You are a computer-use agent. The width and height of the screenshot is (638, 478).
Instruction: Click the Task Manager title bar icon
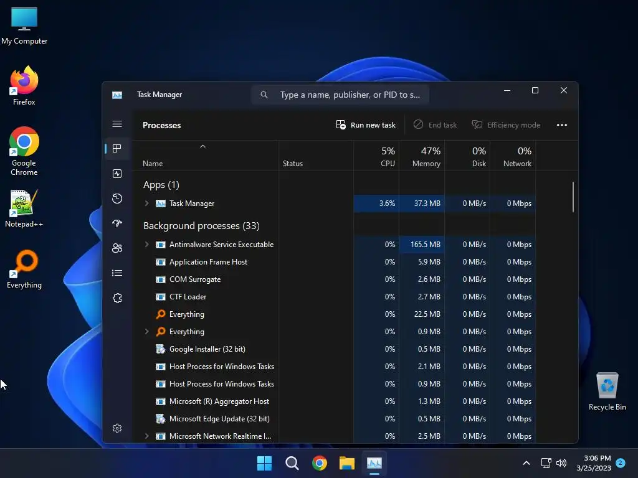(117, 95)
